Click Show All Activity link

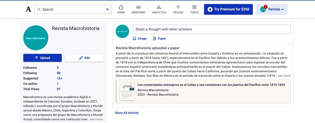click(127, 113)
